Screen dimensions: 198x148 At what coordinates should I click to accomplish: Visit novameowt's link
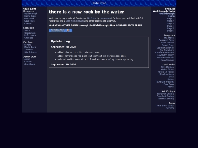[x=106, y=18]
